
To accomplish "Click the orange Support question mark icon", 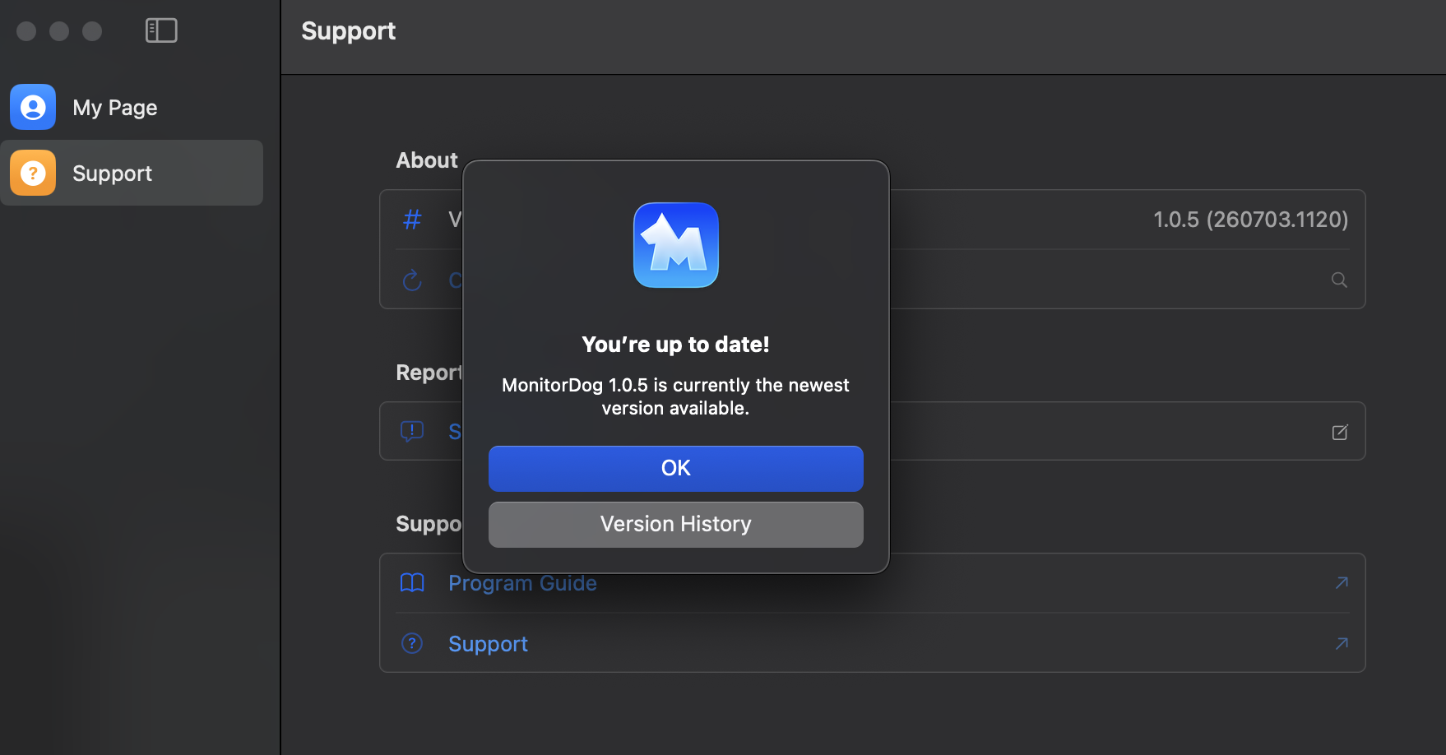I will tap(33, 173).
